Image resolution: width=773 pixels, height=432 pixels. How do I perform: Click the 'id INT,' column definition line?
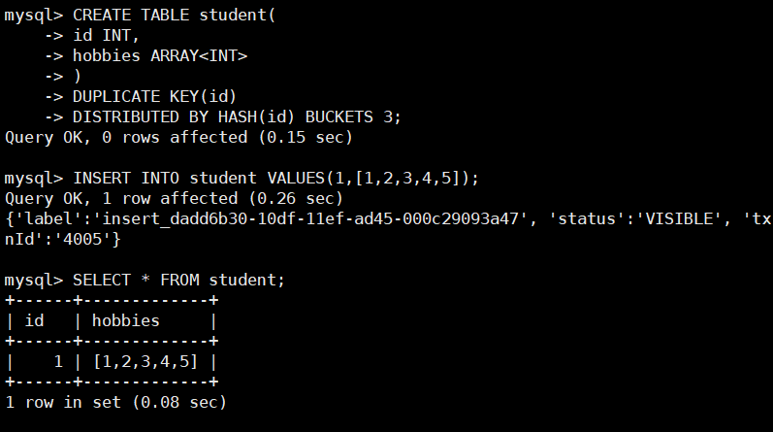107,36
